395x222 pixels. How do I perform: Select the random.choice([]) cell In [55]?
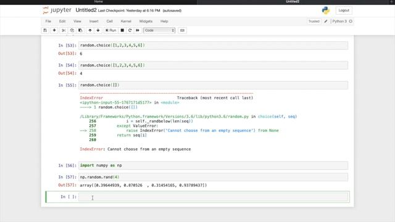click(213, 85)
